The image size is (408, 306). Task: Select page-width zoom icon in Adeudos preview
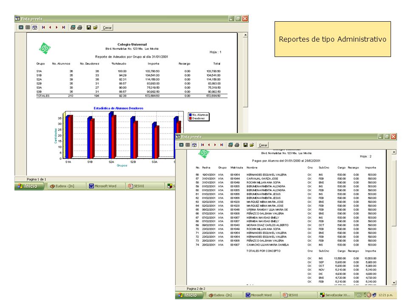click(34, 27)
